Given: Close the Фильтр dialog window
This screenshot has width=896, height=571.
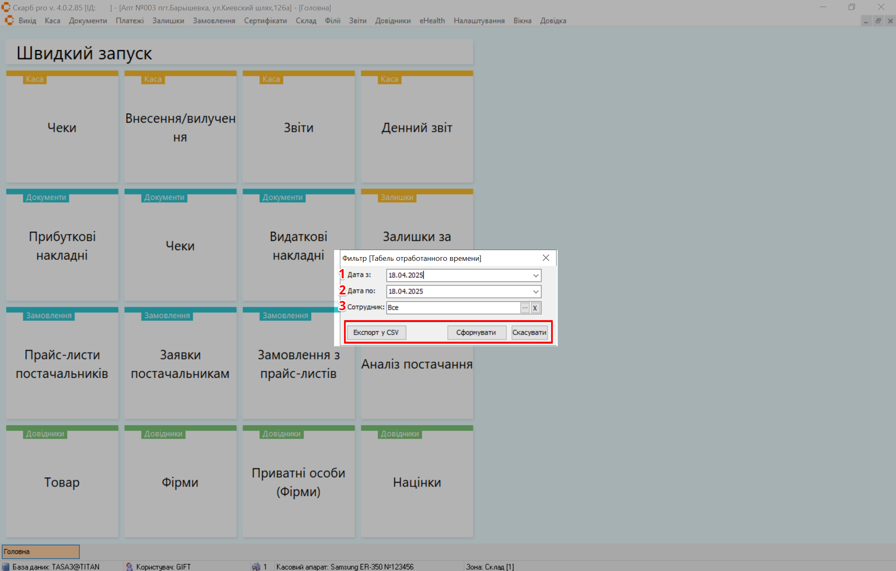Looking at the screenshot, I should (x=546, y=258).
